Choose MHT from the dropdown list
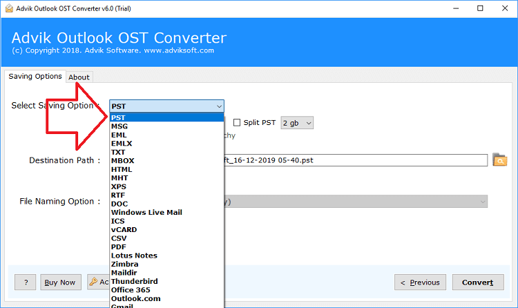Viewport: 518px width, 308px height. [x=167, y=177]
